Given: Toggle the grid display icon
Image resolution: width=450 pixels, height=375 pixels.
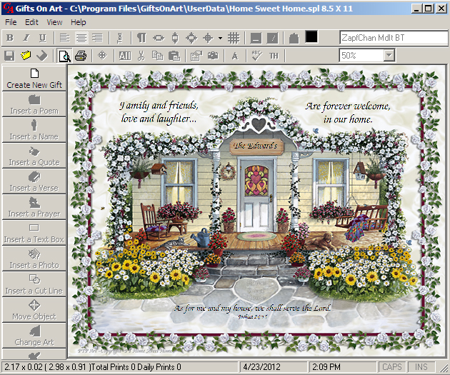Looking at the screenshot, I should (234, 38).
